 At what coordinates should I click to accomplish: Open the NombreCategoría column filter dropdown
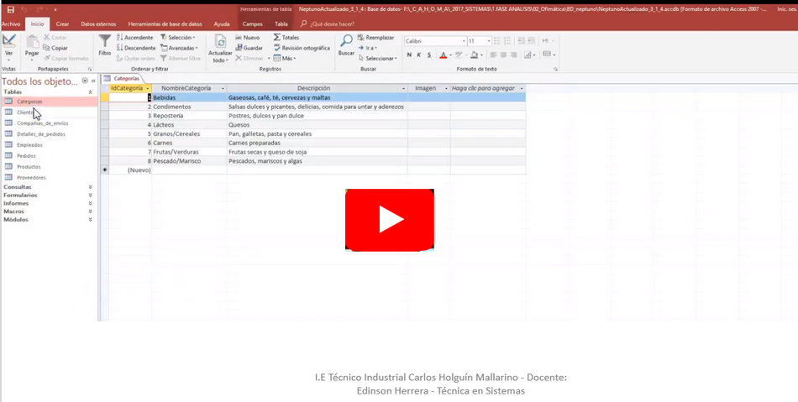pos(223,88)
